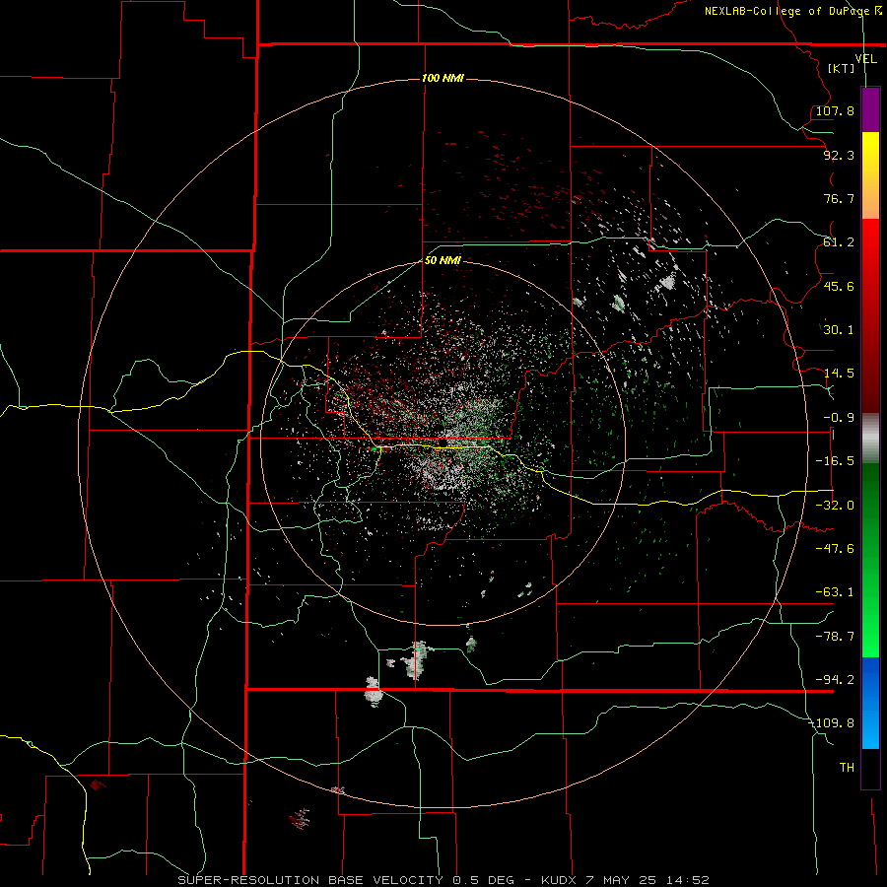This screenshot has width=887, height=887.
Task: Click the 50 NMI range ring label
Action: pos(443,260)
